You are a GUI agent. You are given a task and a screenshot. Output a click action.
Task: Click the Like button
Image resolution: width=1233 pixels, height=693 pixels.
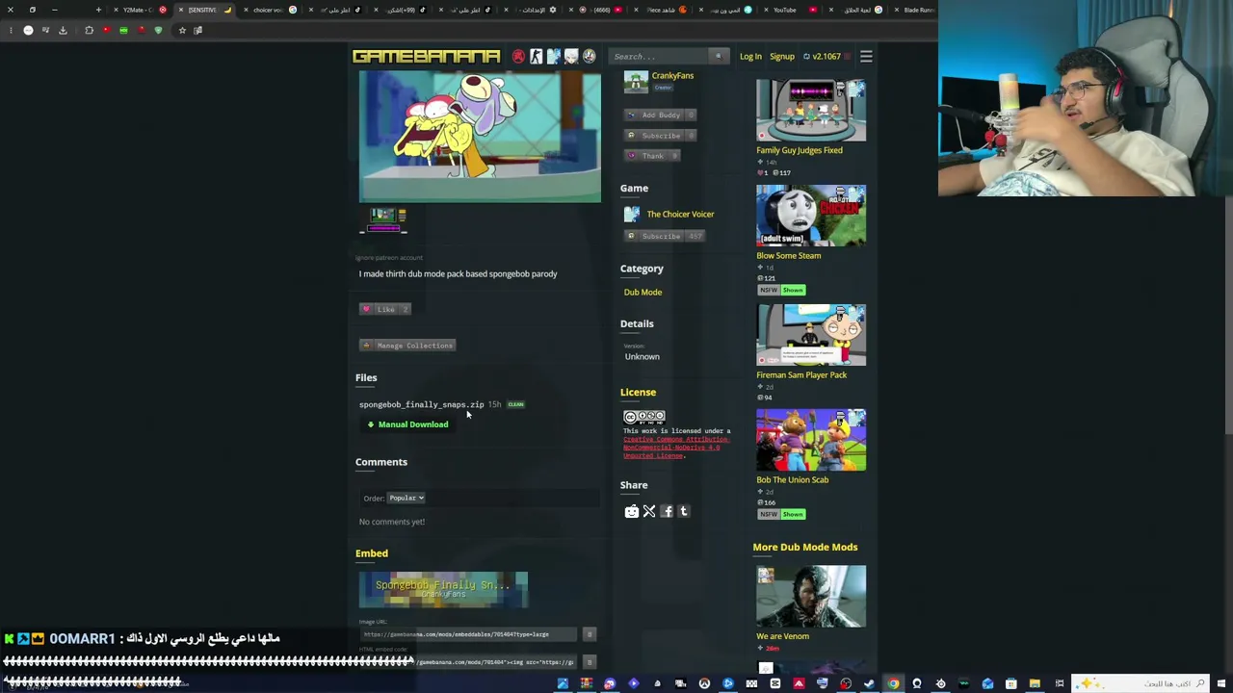pyautogui.click(x=385, y=310)
